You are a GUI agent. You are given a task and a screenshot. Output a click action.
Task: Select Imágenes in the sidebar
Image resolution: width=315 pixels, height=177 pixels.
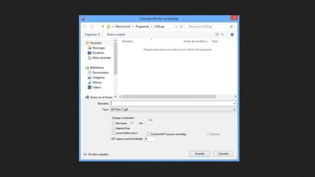tap(98, 78)
